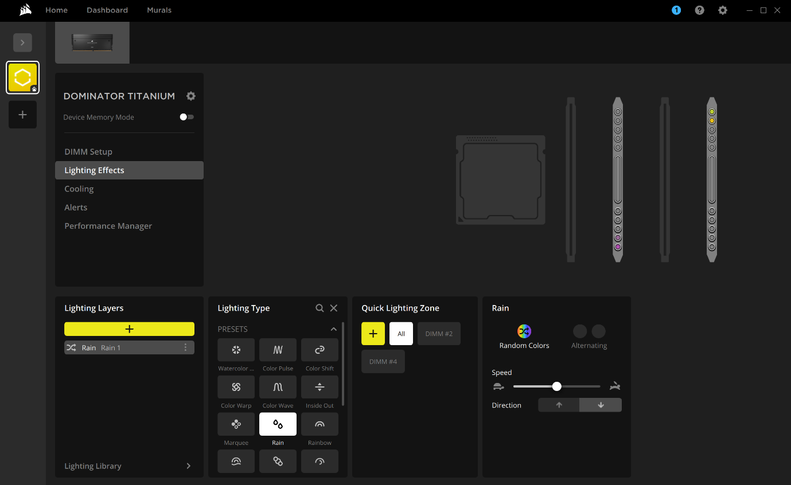Open DIMM Setup section
Viewport: 791px width, 485px height.
coord(129,151)
